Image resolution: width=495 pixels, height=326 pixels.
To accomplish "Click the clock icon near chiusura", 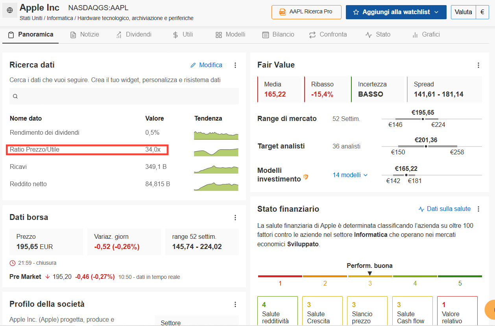I will (x=13, y=263).
